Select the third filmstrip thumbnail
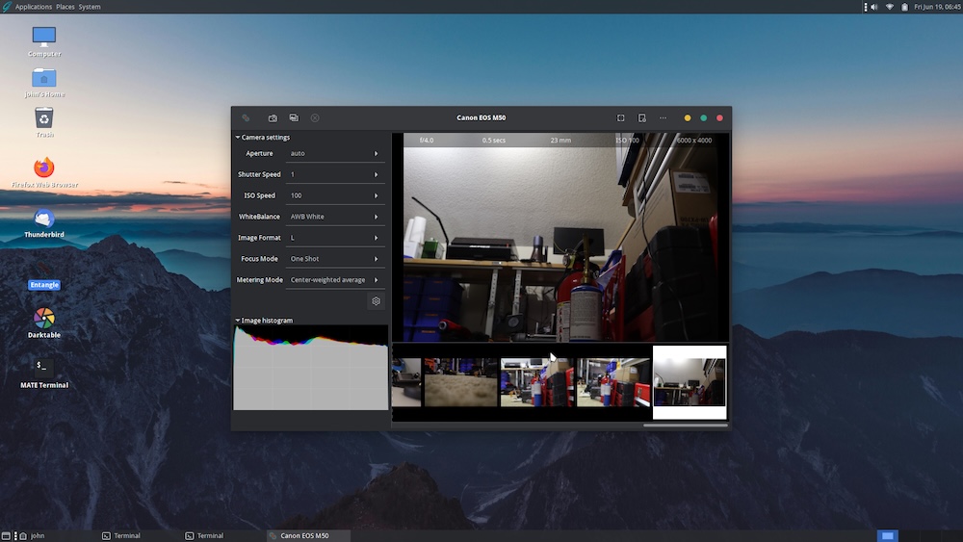This screenshot has width=963, height=542. (x=536, y=382)
